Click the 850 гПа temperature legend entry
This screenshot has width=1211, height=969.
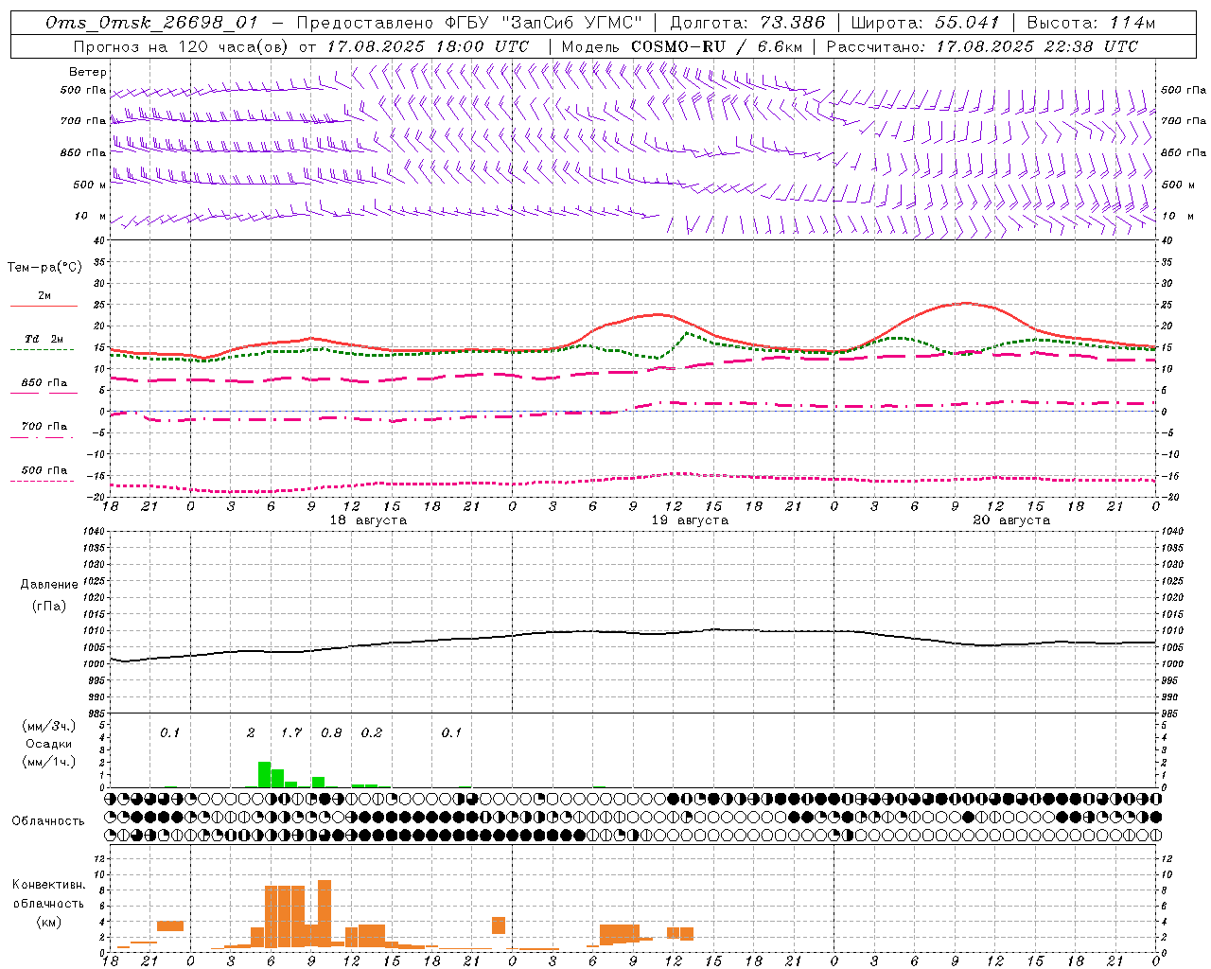[44, 383]
